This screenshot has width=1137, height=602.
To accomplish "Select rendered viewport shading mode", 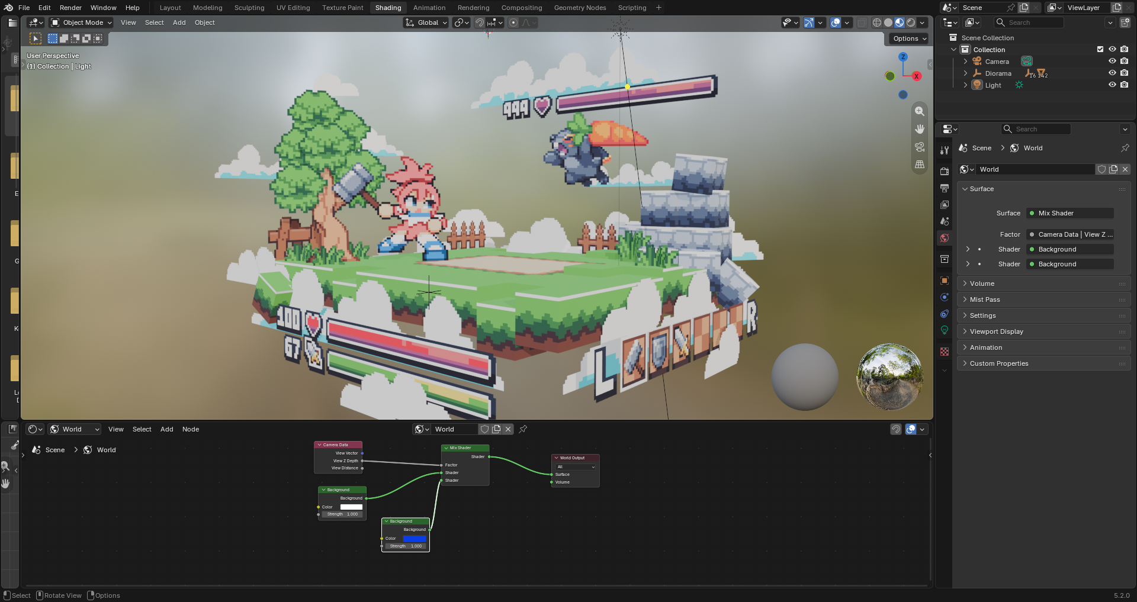I will [x=911, y=22].
